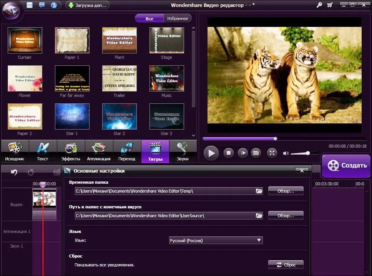
Task: Open the Переход transitions panel
Action: click(127, 151)
